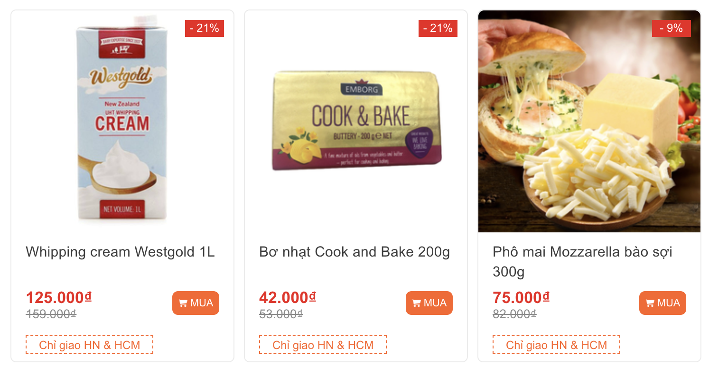Screen dimensions: 709x368
Task: Click the 125.000đ sale price
Action: pos(58,298)
